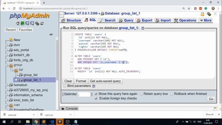
Task: Collapse the group tree node
Action: coord(6,65)
